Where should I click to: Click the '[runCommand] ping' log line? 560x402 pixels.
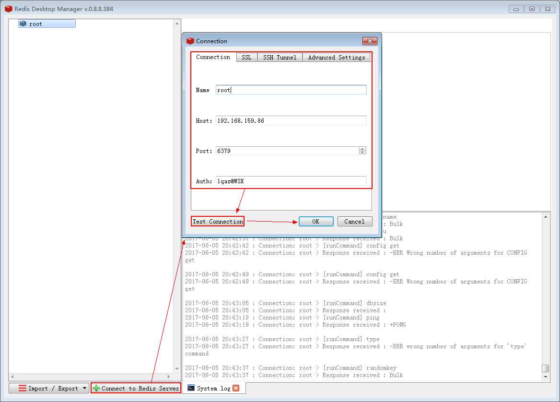(x=282, y=317)
